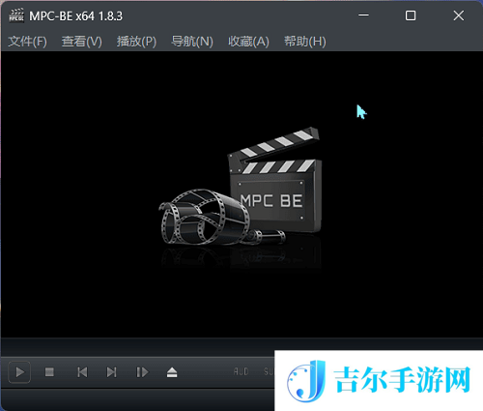Click the seek bar above the playback controls
This screenshot has height=411, width=483.
point(241,347)
